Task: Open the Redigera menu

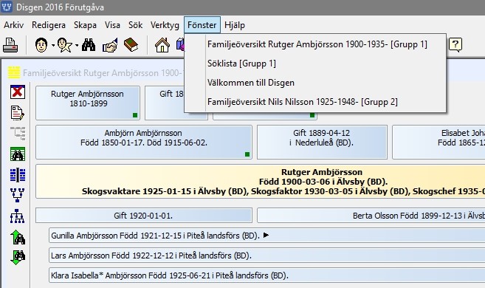Action: (x=49, y=25)
